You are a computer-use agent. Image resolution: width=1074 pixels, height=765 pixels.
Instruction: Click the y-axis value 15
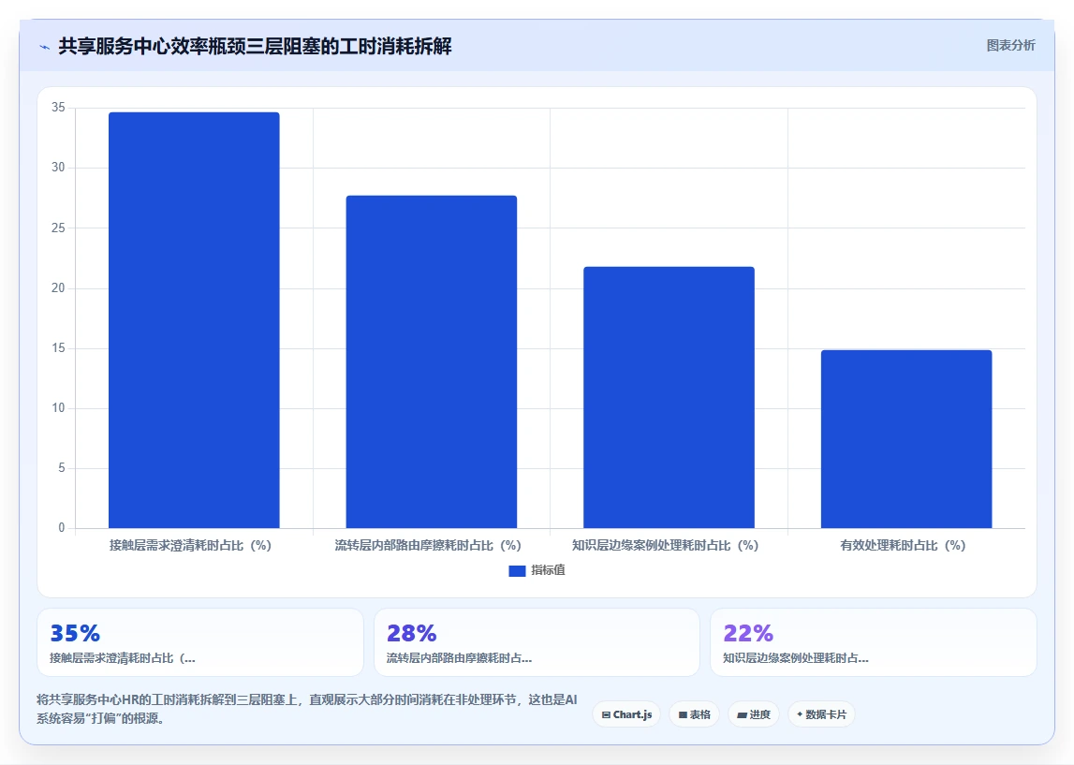[x=58, y=348]
